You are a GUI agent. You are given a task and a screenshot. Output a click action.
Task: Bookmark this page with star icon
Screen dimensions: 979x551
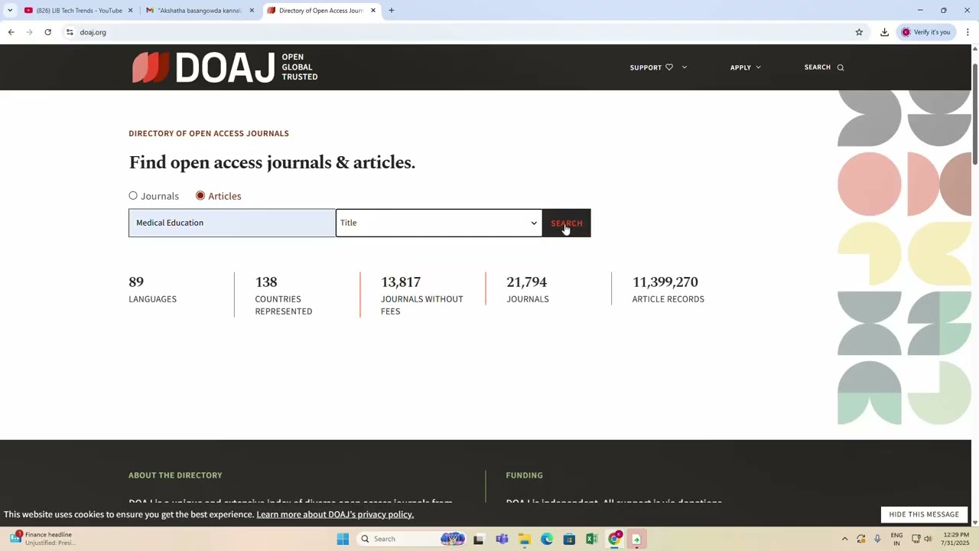[859, 32]
